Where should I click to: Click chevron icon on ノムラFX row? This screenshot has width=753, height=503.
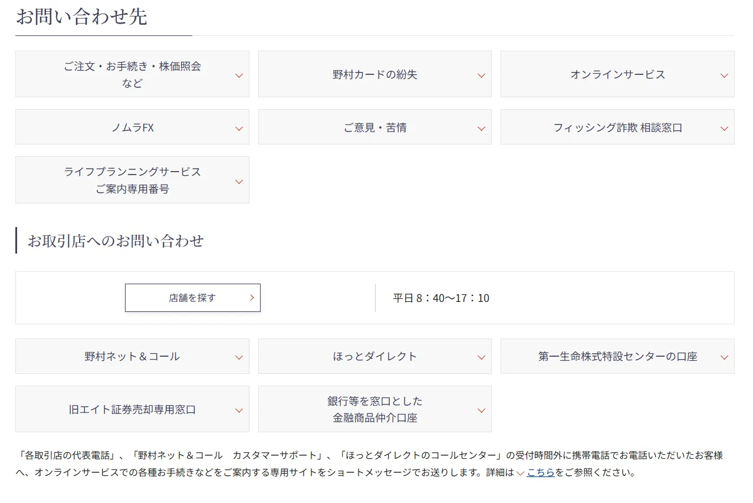click(x=239, y=129)
